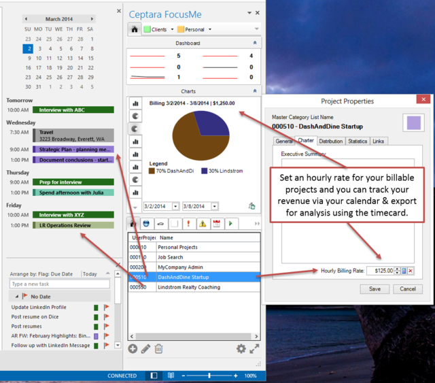Switch to the Distribution tab
This screenshot has width=435, height=383.
pyautogui.click(x=331, y=141)
